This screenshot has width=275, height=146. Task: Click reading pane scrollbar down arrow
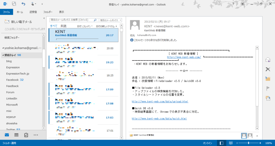point(257,128)
